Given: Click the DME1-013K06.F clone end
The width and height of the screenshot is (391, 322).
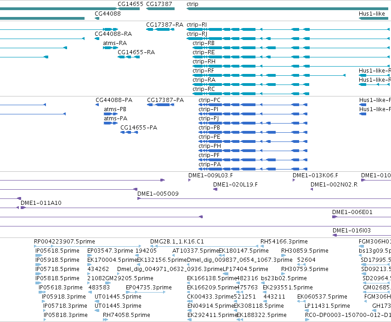Looking at the screenshot, I should click(294, 180).
